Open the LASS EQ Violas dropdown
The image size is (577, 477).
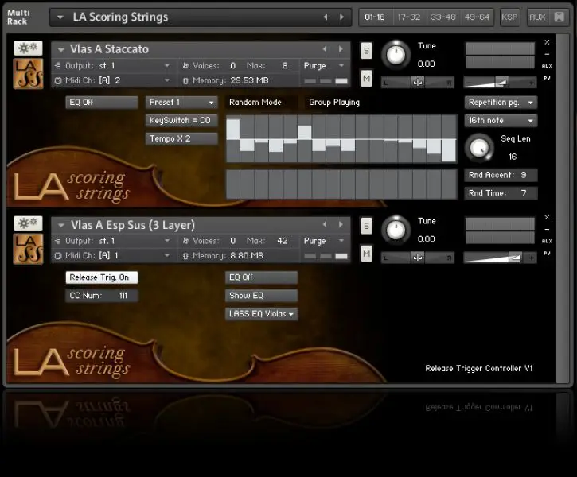(x=261, y=314)
